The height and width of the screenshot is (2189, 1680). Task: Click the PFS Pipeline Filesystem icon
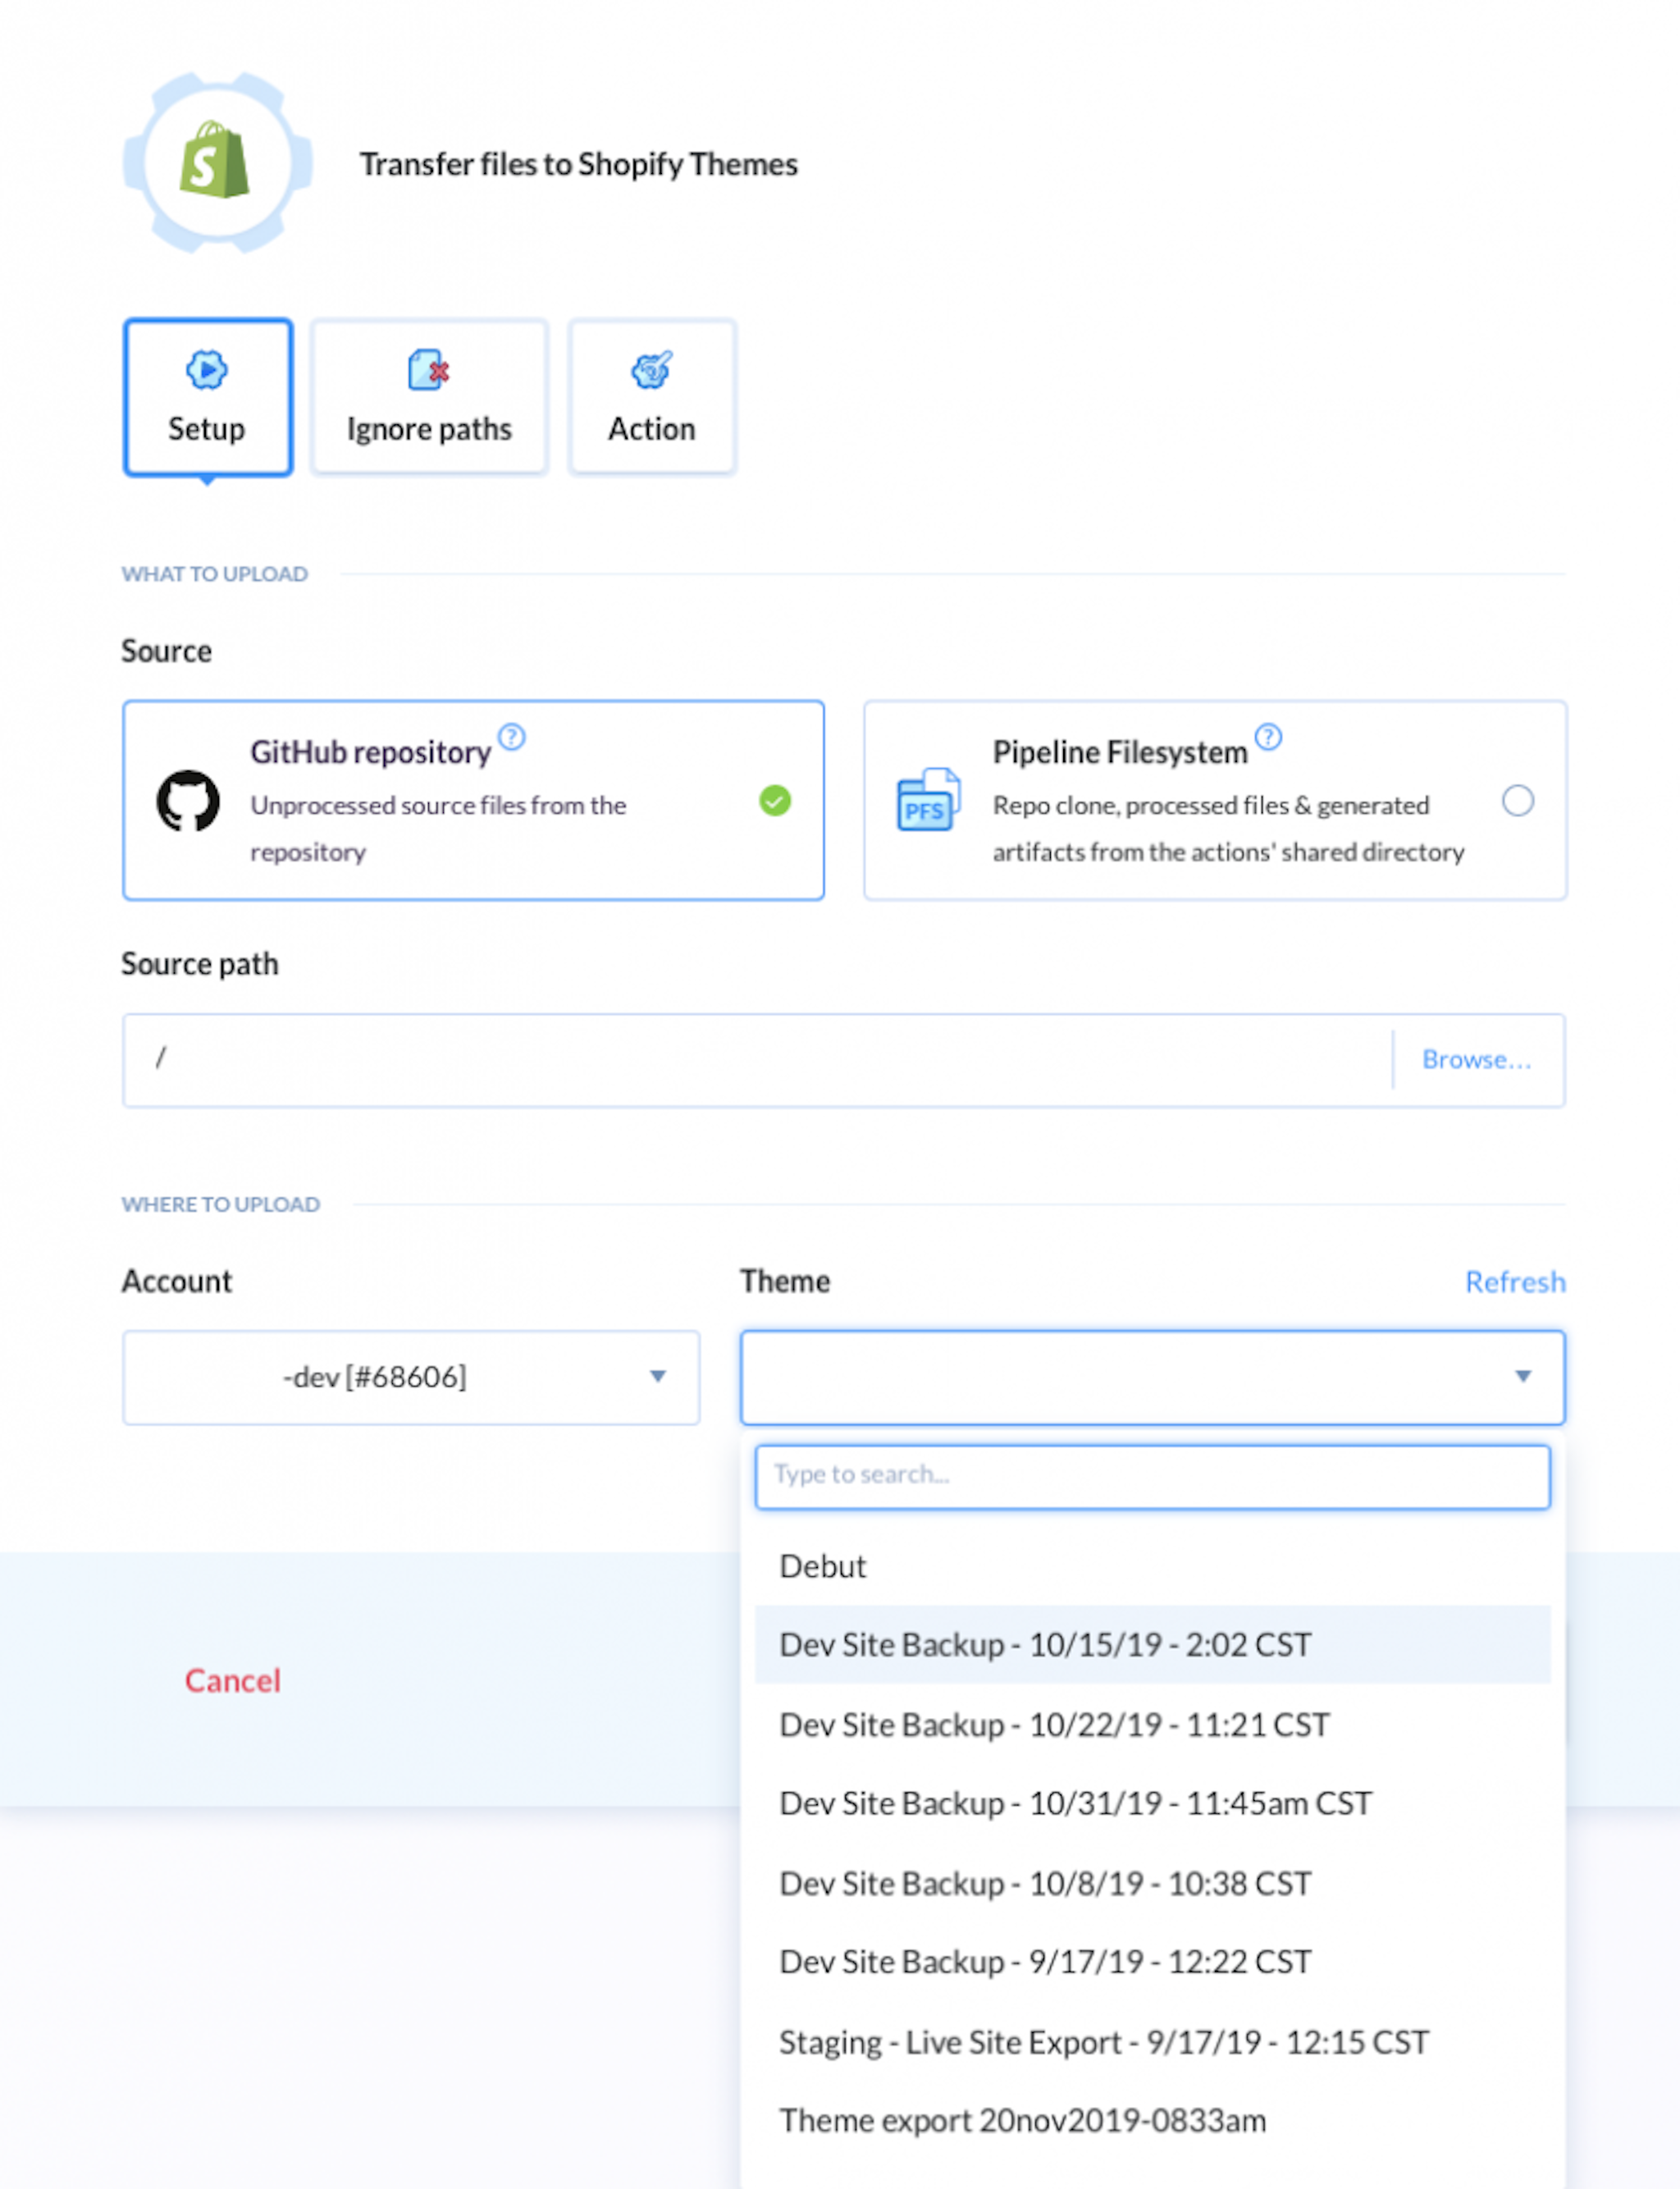[x=928, y=800]
